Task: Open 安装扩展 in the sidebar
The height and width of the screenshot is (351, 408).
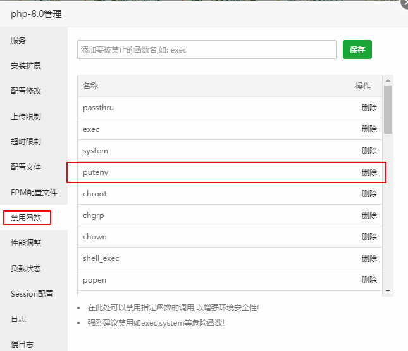Action: [x=26, y=66]
